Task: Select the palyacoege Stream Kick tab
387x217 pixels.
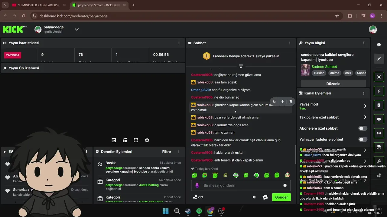Action: pos(99,5)
